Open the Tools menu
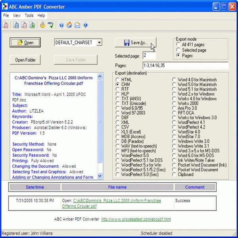 (29, 15)
